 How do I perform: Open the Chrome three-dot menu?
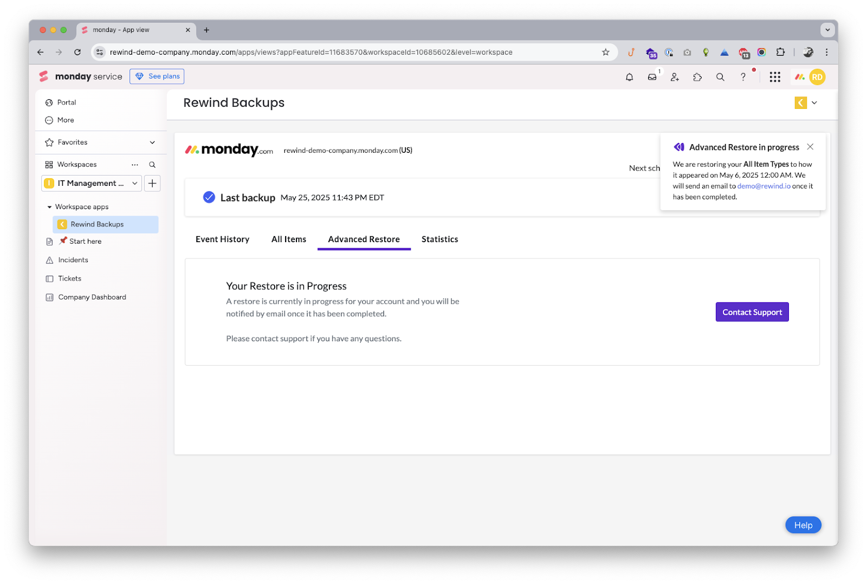pos(826,52)
